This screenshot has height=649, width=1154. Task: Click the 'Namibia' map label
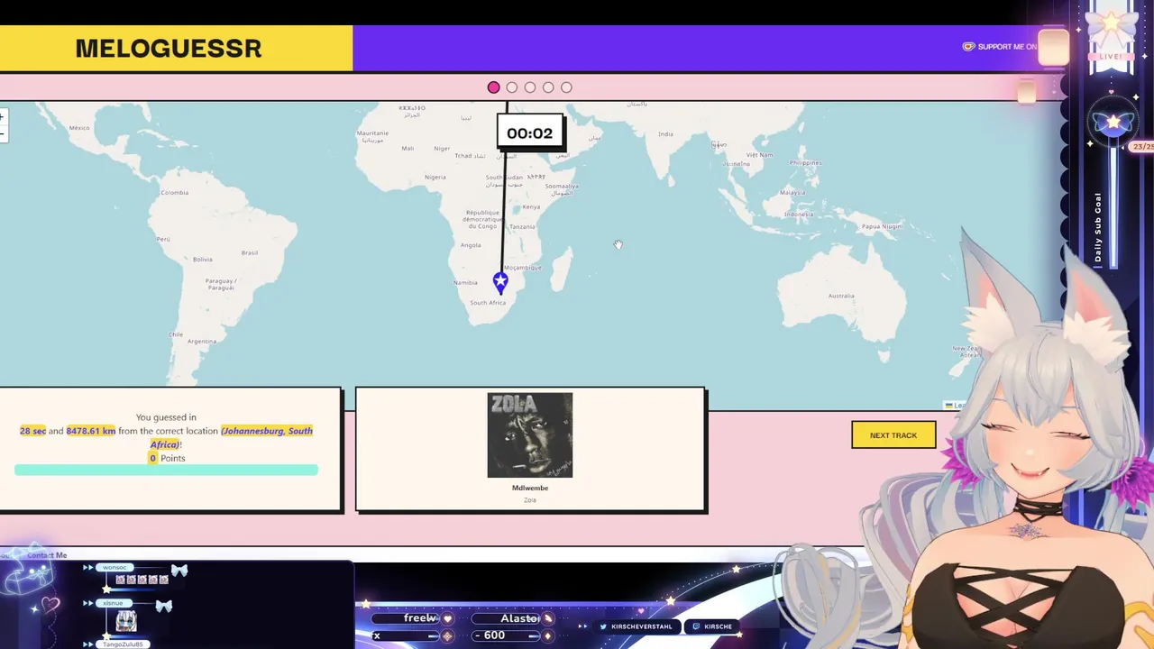pos(465,283)
